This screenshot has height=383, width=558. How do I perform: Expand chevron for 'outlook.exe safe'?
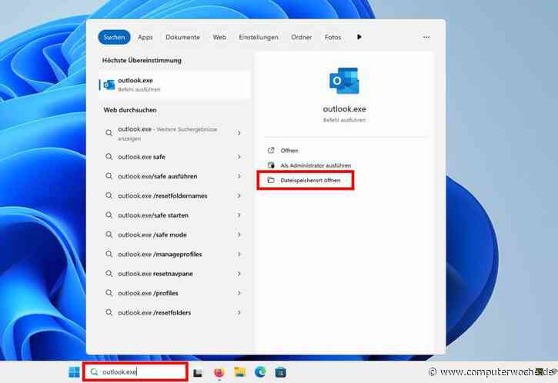tap(239, 156)
